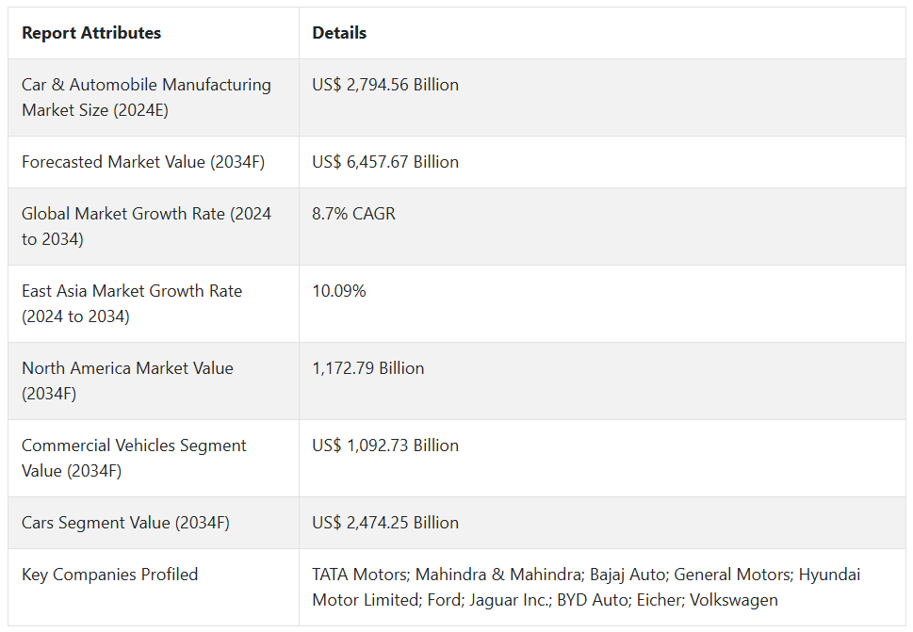This screenshot has height=632, width=913.
Task: Click the 10.09% growth rate value
Action: click(x=339, y=291)
